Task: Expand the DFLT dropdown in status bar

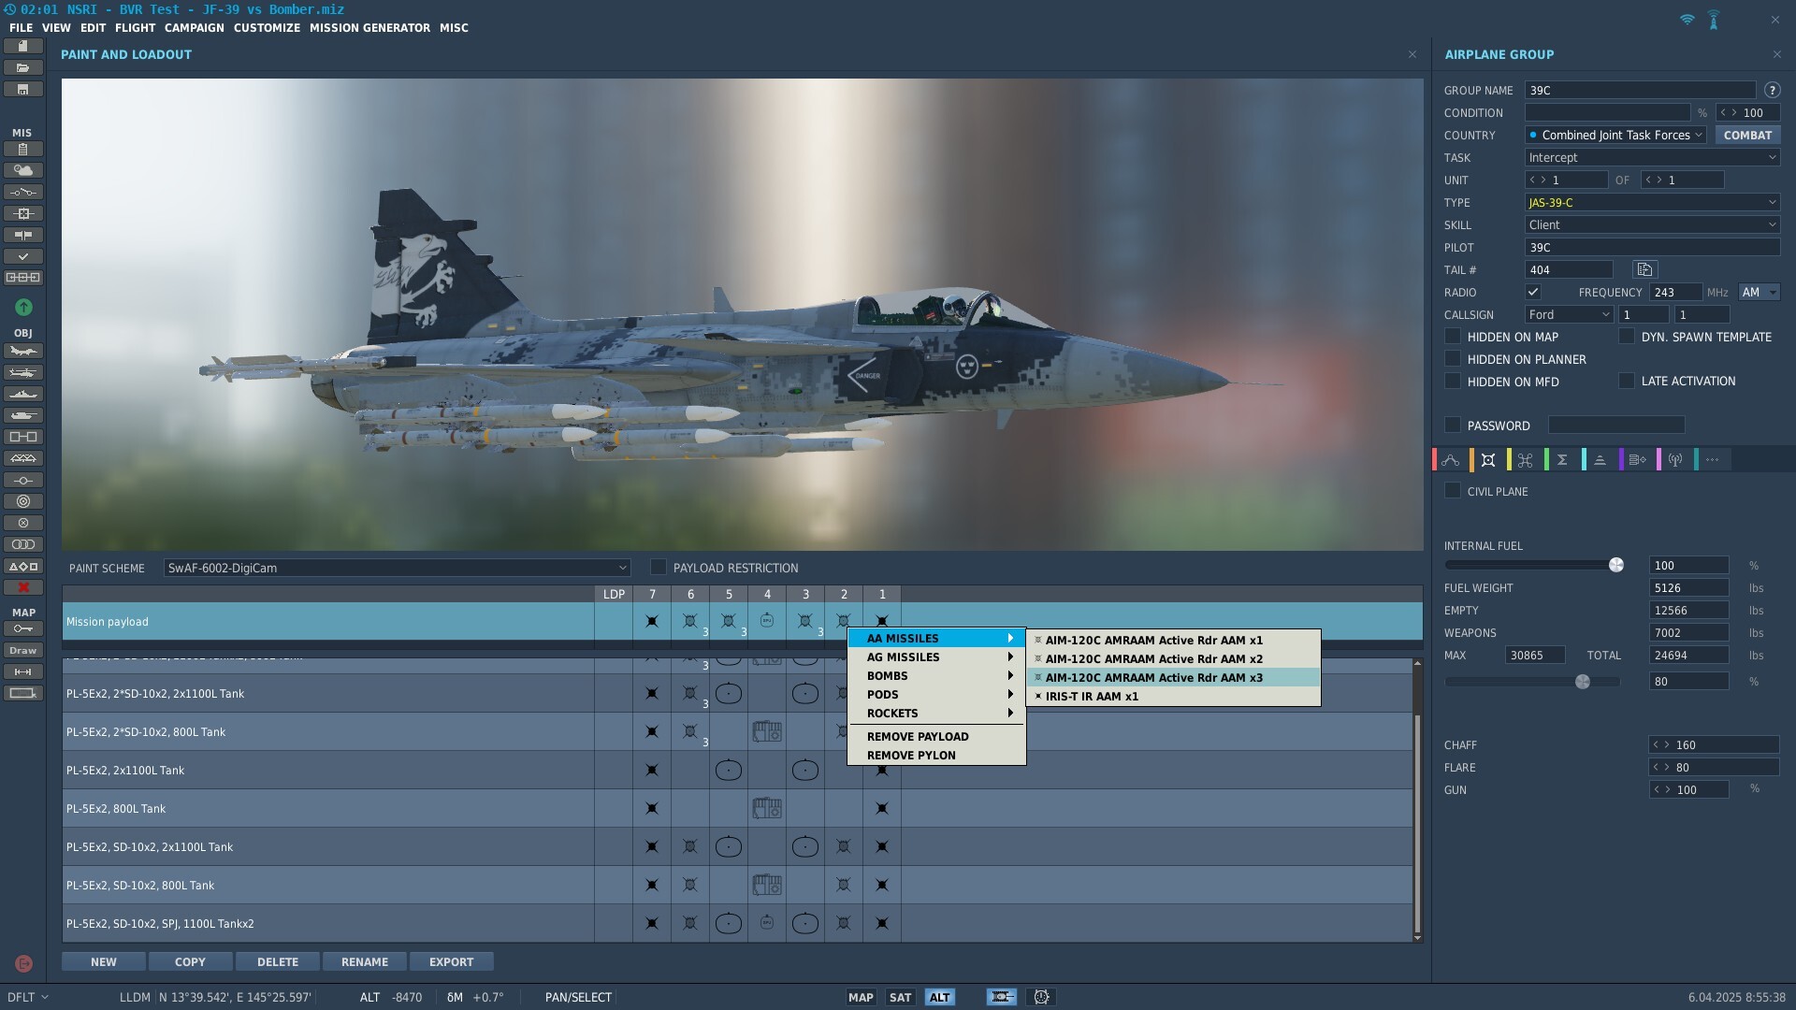Action: pyautogui.click(x=28, y=997)
